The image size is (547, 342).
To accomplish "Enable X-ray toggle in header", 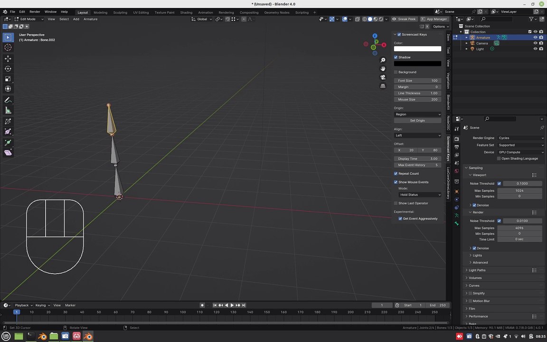I will [358, 19].
